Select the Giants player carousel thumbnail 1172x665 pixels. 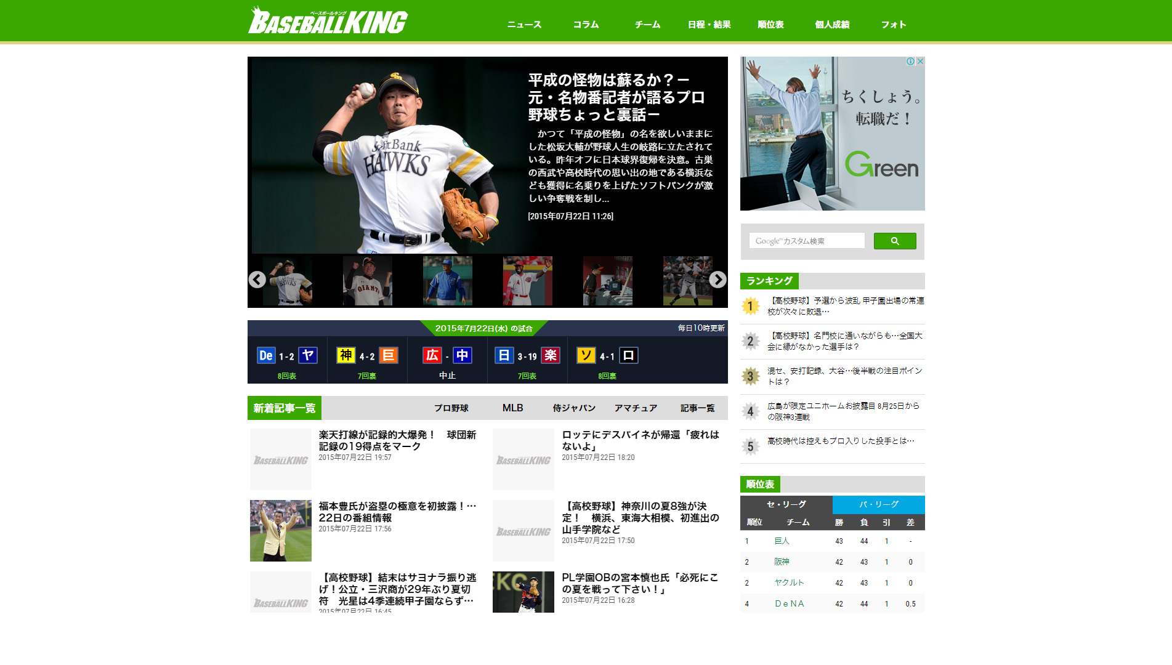click(x=367, y=281)
